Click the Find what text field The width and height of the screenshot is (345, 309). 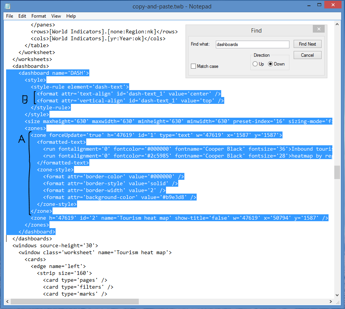[252, 44]
